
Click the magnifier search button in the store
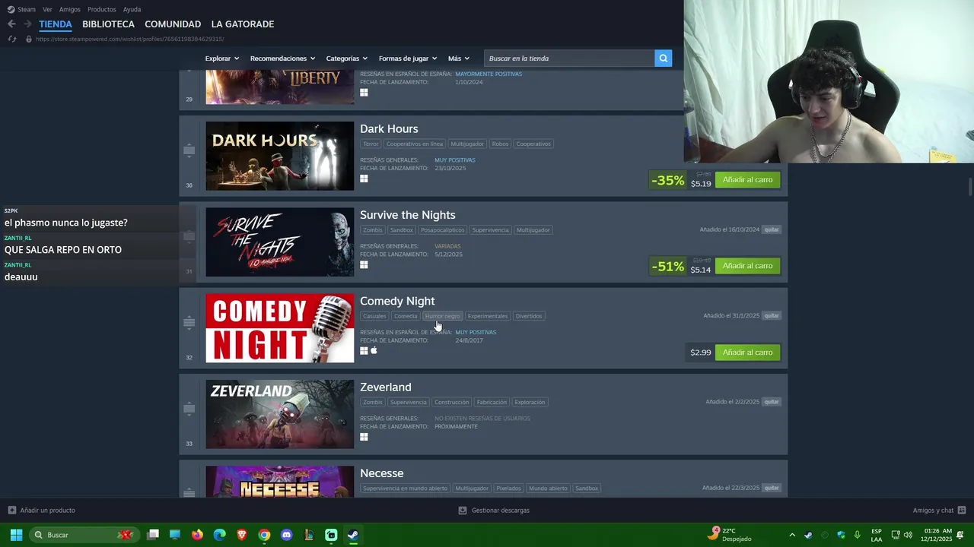[x=664, y=58]
